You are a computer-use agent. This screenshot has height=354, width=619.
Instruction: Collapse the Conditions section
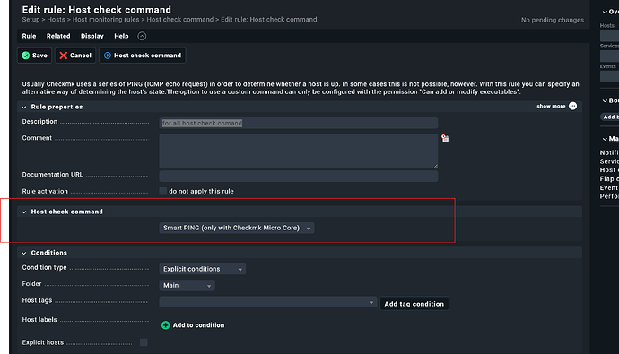tap(24, 253)
